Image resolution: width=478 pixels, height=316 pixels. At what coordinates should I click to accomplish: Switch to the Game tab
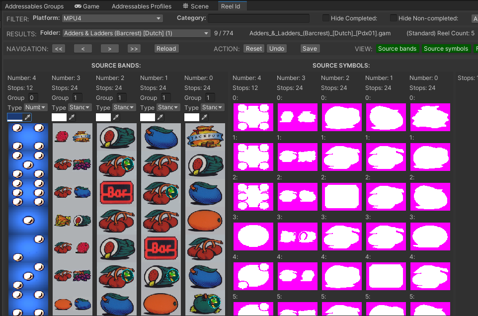pos(87,6)
